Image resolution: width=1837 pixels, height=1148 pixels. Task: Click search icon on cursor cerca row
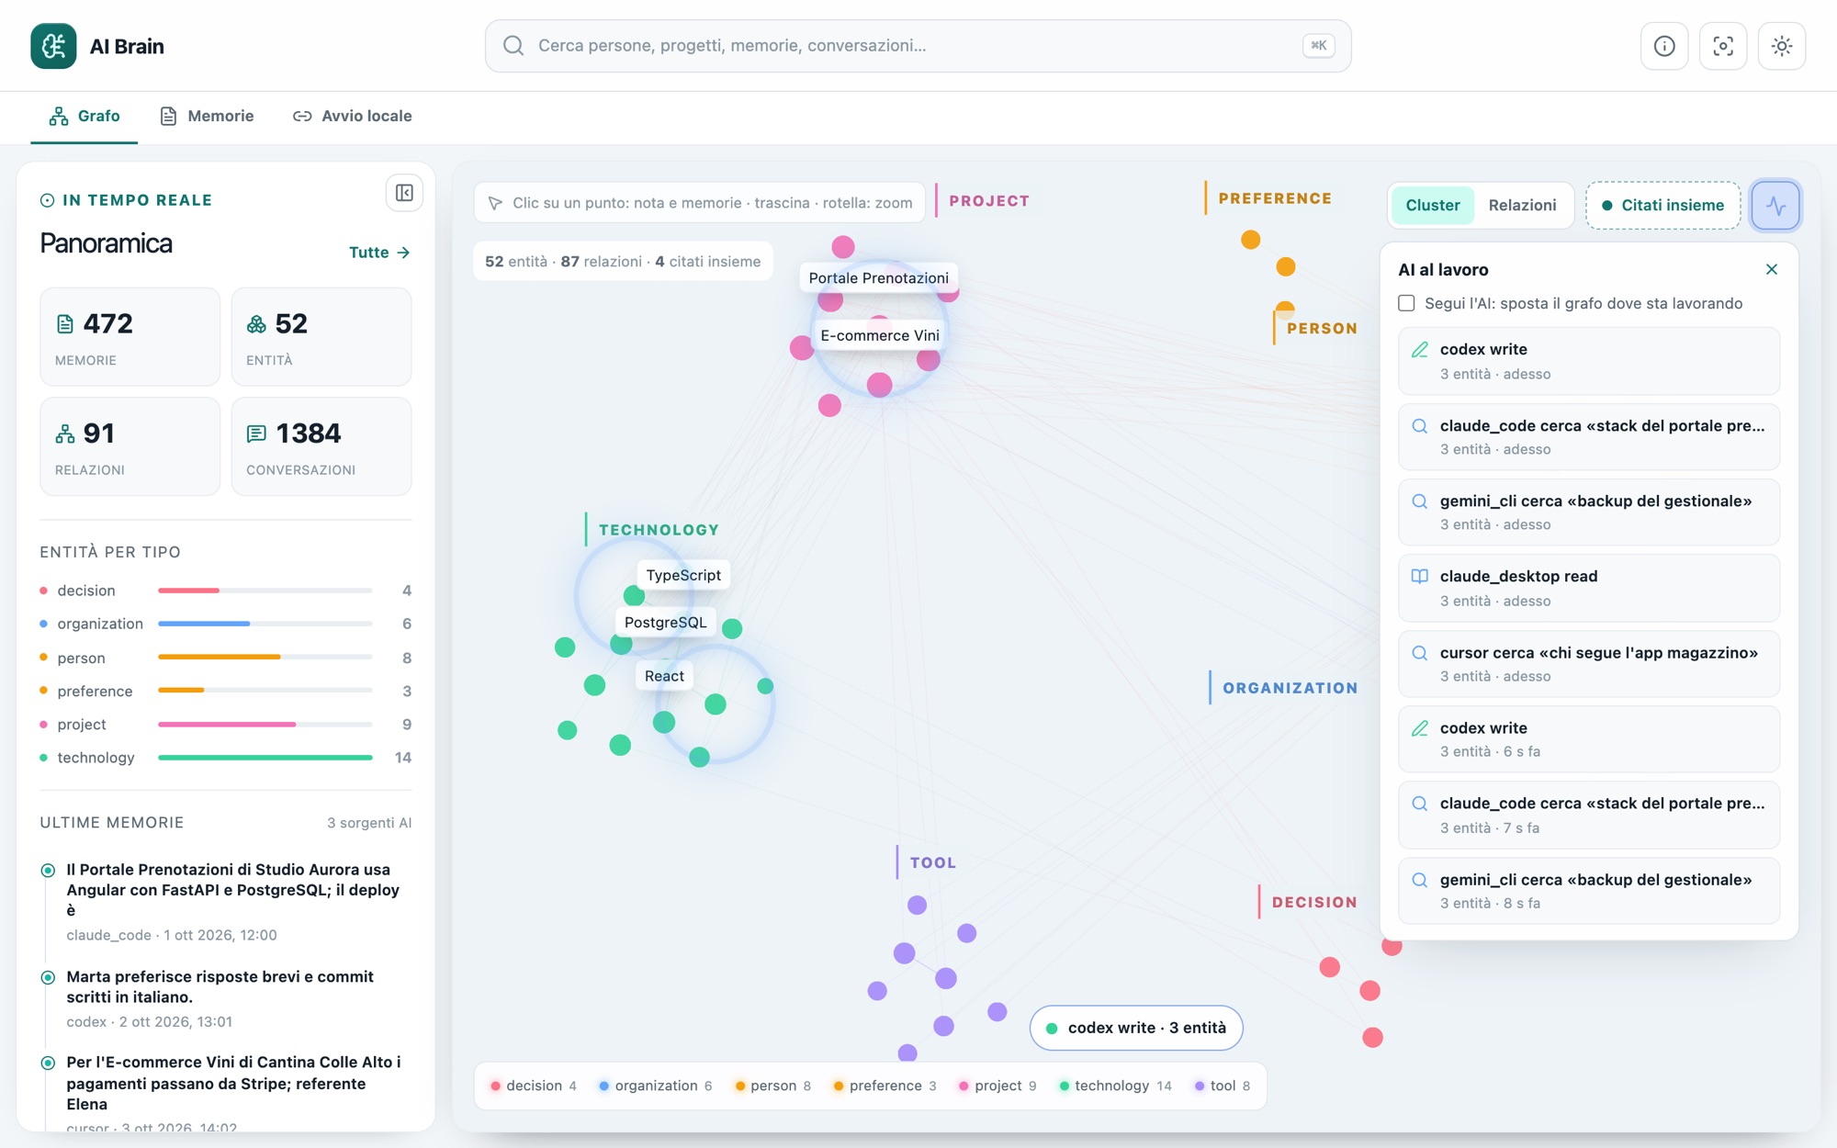click(1420, 653)
